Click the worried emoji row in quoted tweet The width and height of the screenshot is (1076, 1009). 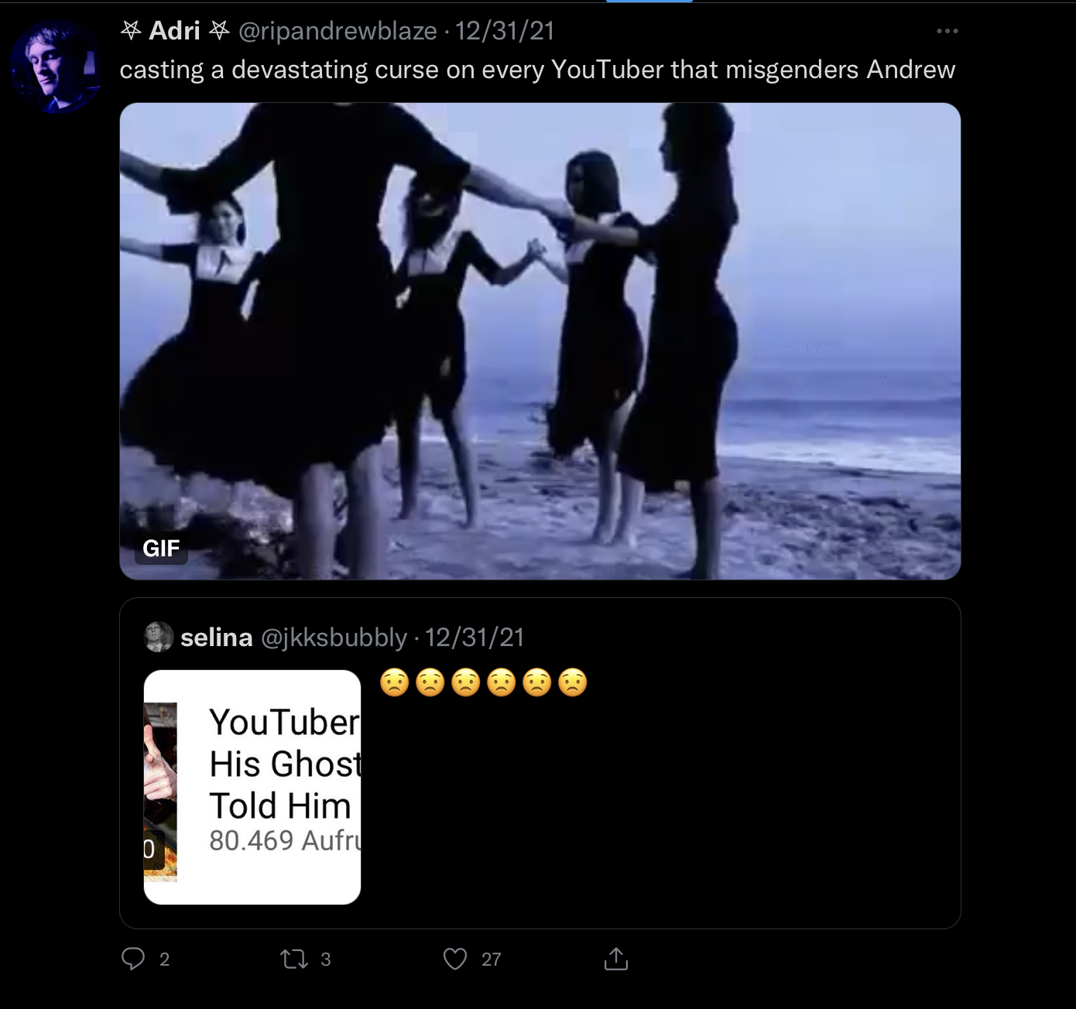[484, 682]
